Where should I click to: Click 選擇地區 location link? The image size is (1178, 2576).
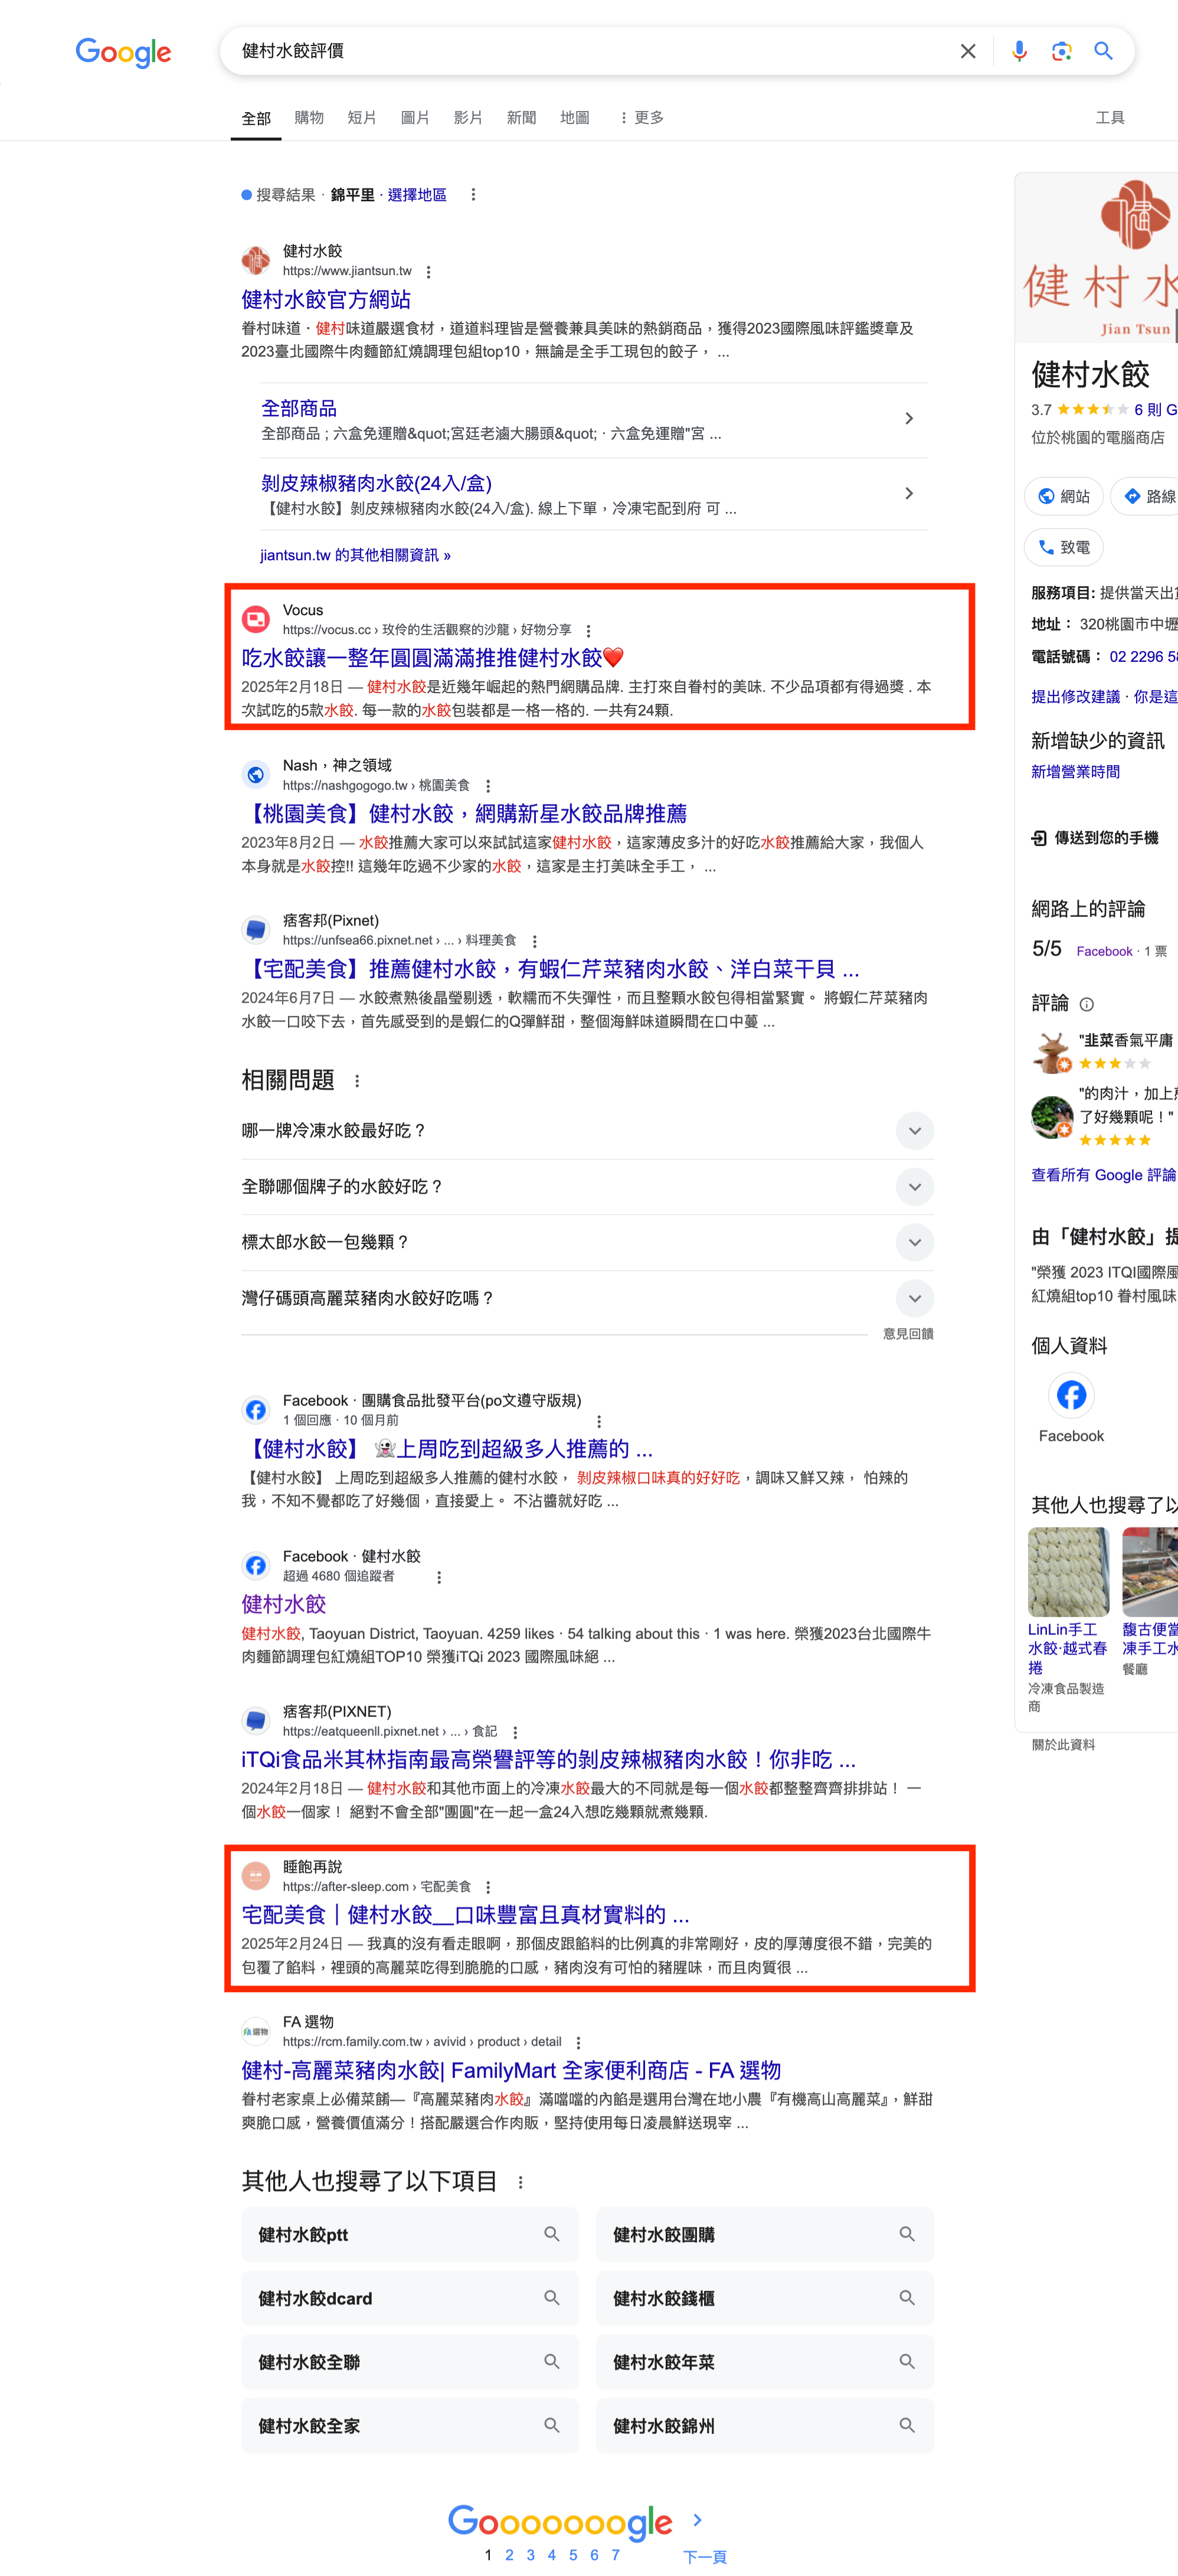(x=417, y=195)
